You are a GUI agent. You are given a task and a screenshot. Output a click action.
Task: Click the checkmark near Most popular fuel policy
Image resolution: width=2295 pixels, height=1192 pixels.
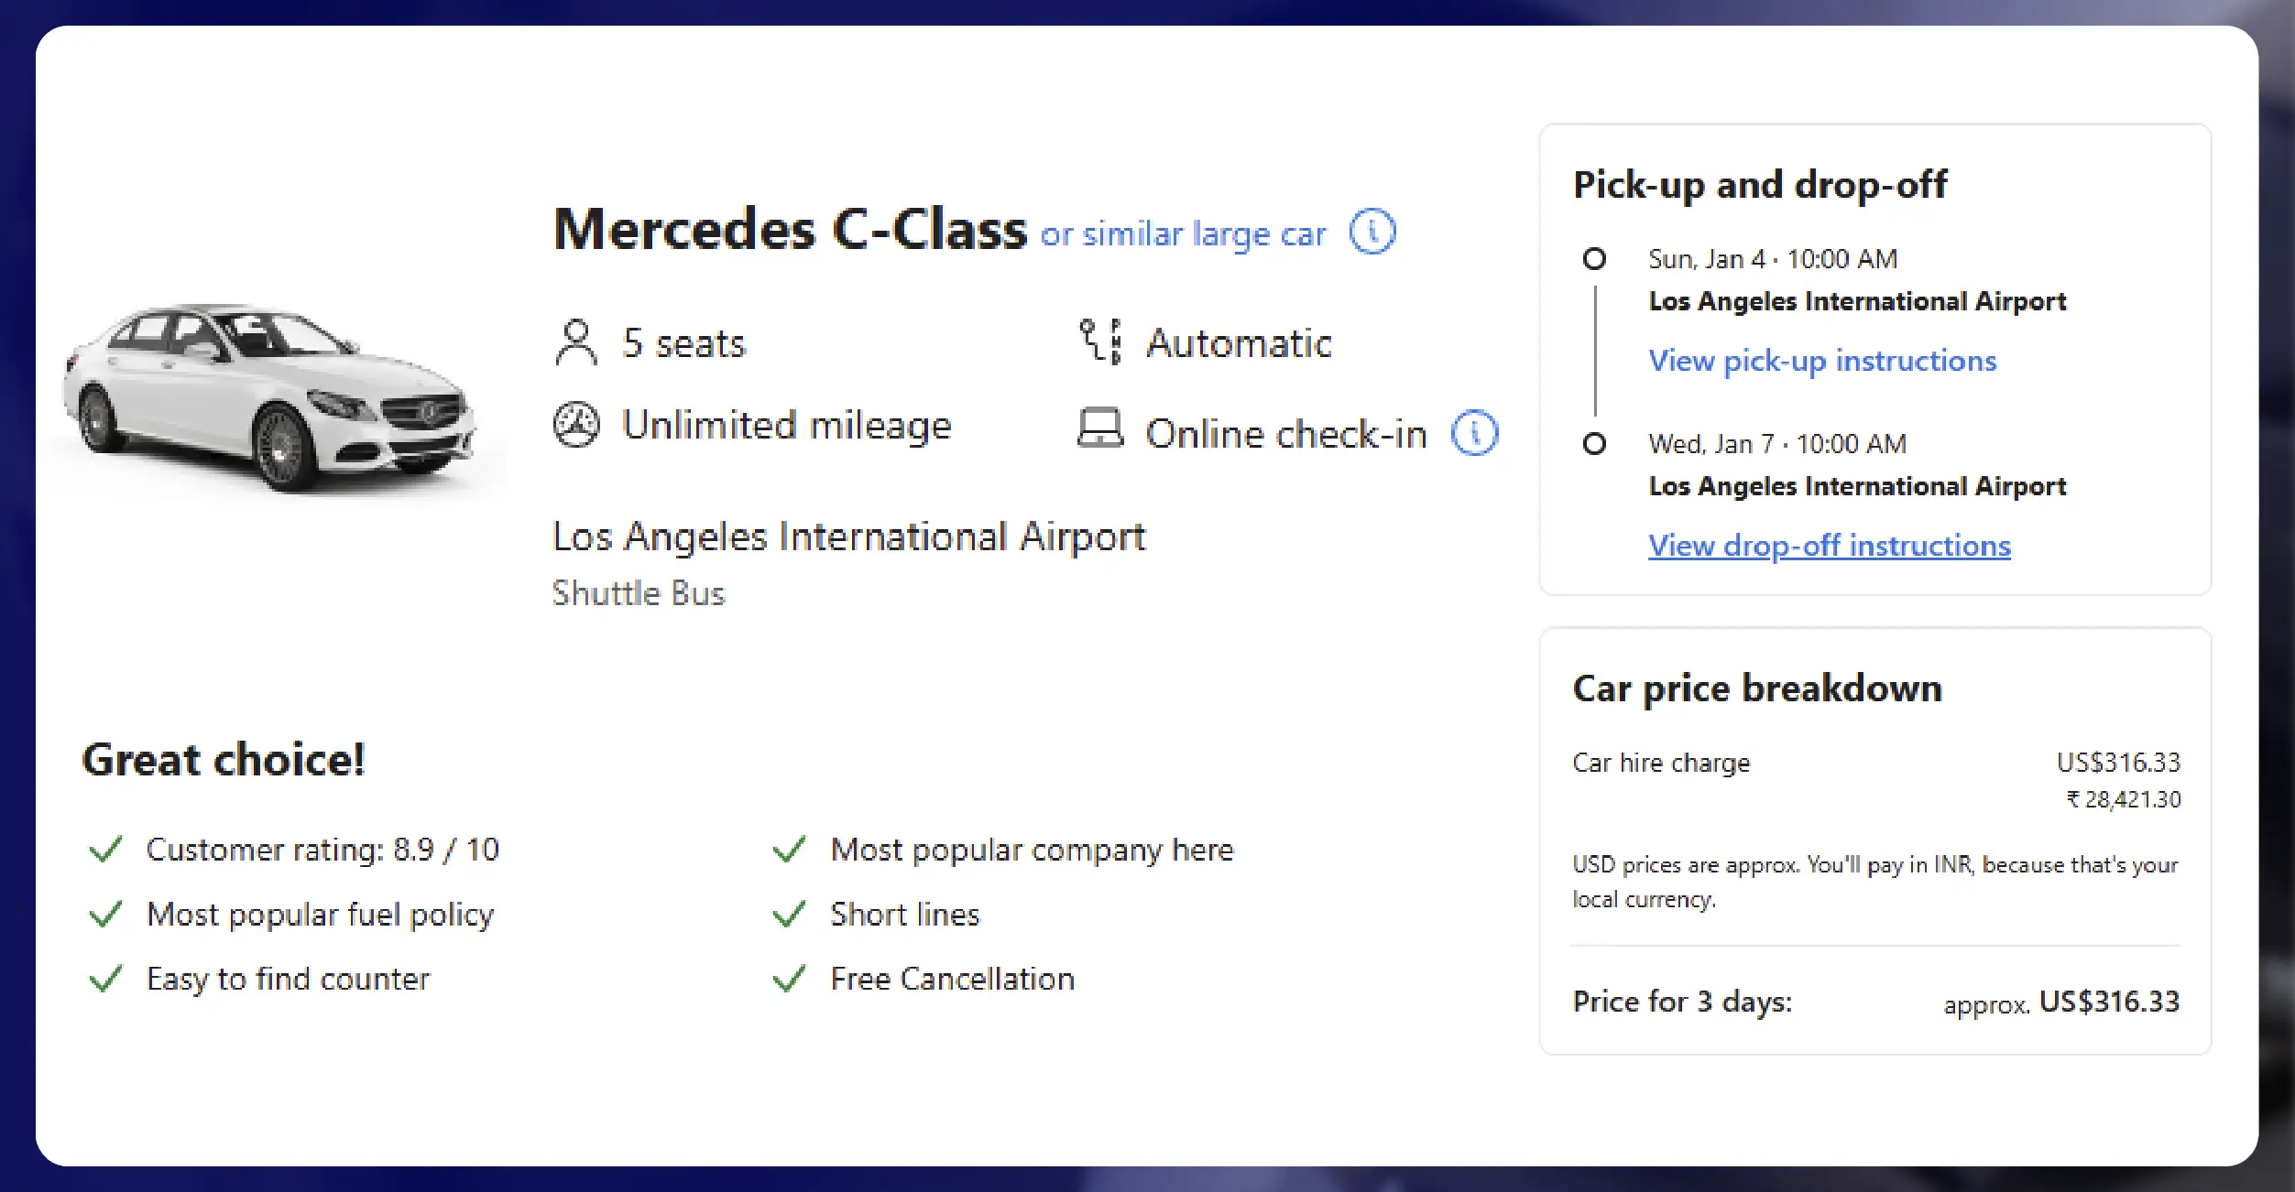106,914
